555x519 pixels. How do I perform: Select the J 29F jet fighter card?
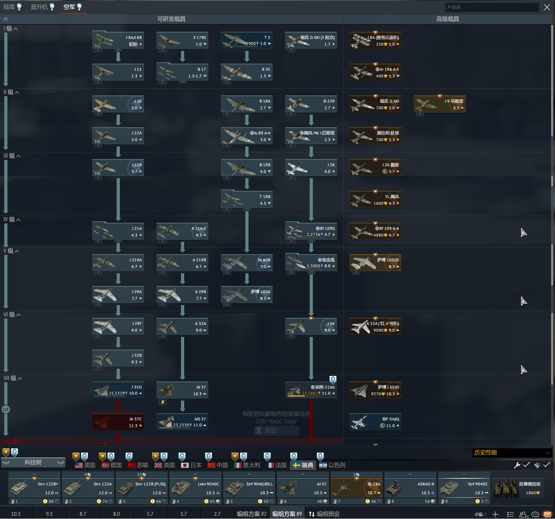(x=118, y=327)
